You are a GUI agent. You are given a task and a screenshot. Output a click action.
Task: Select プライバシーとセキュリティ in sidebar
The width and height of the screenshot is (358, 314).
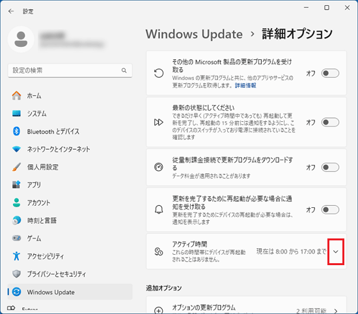coord(70,274)
